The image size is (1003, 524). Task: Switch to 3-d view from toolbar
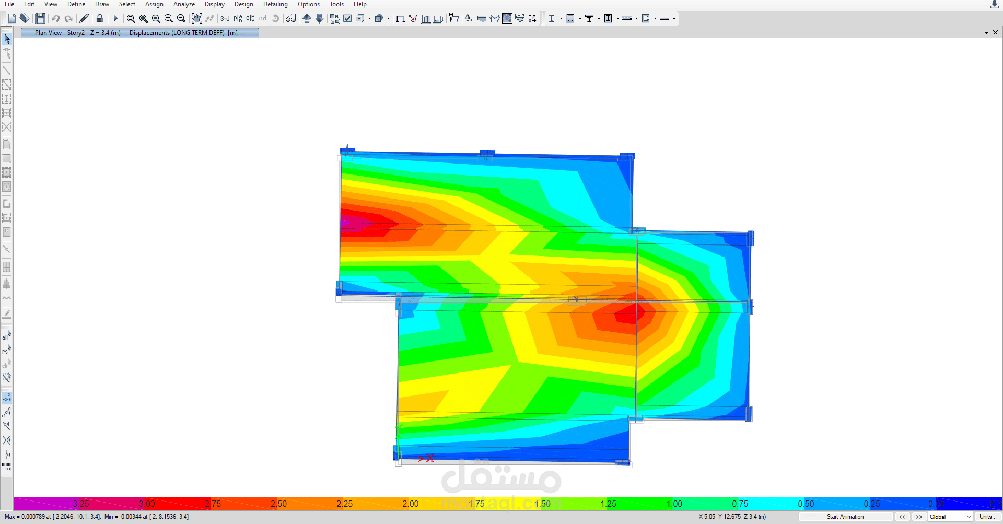[225, 18]
